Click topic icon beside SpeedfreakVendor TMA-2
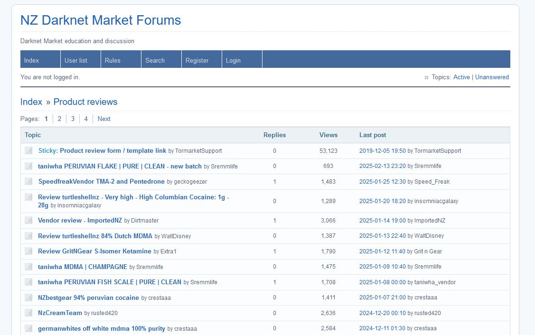Image resolution: width=535 pixels, height=335 pixels. [x=28, y=181]
